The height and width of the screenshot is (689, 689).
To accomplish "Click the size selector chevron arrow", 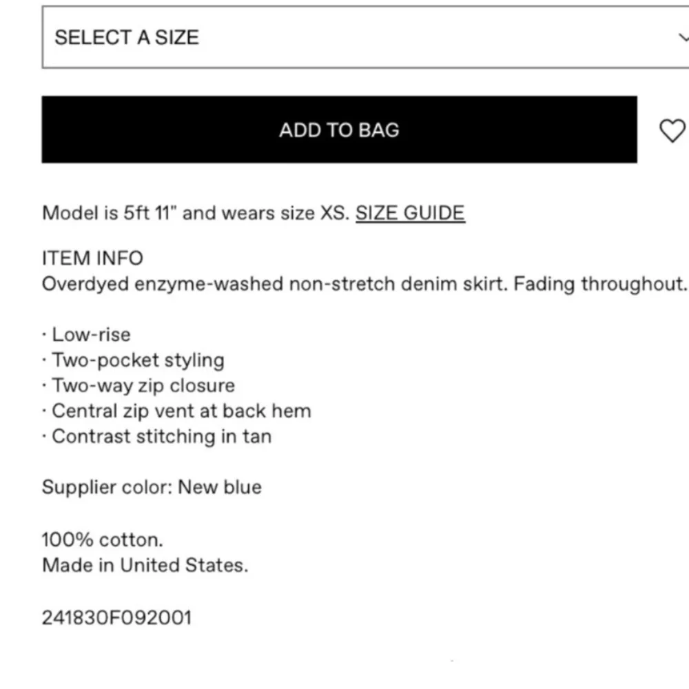I will tap(682, 37).
